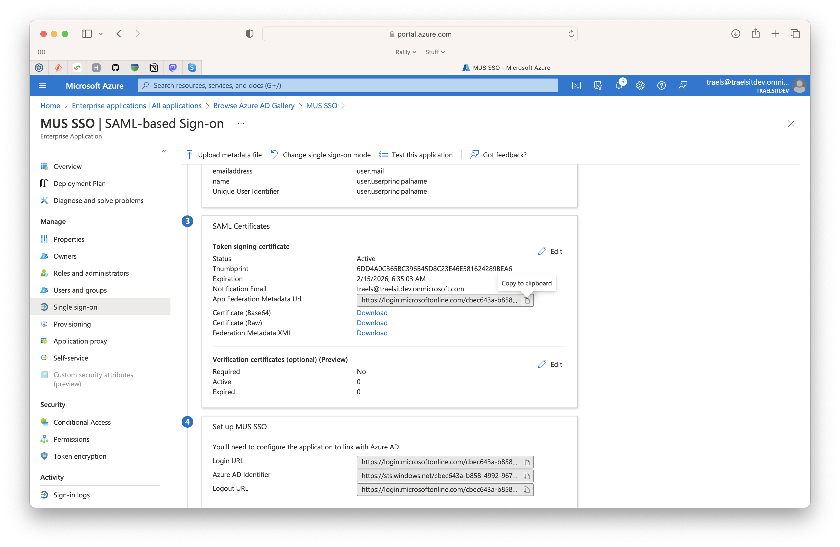Expand the Stuff bookmarks folder

(435, 52)
